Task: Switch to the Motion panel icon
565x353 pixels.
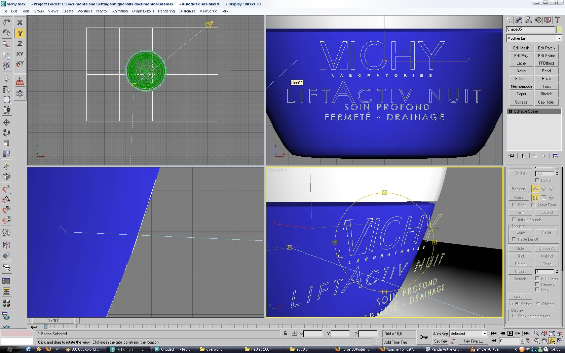Action: click(x=538, y=20)
